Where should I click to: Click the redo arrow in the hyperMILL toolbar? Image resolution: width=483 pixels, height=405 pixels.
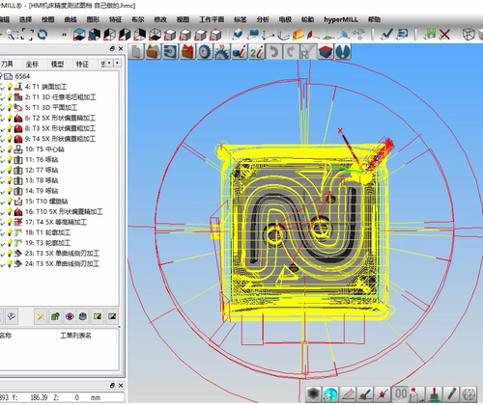[291, 52]
